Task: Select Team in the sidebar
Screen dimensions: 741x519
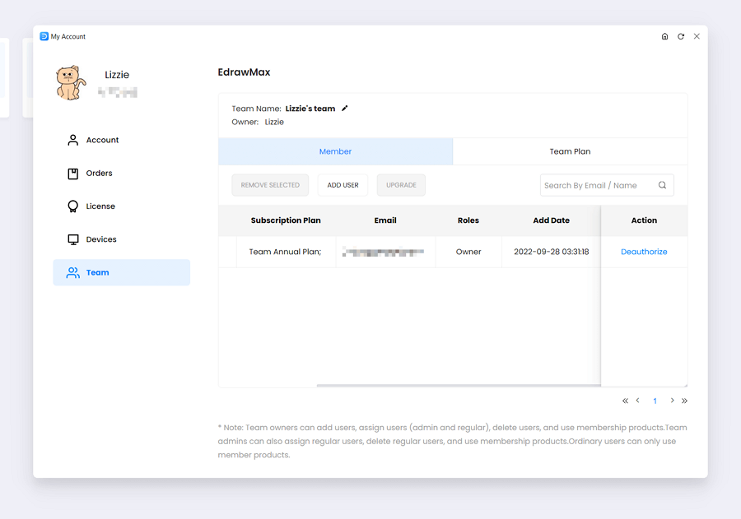Action: click(97, 272)
